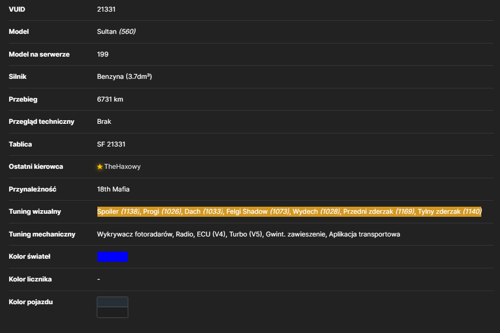The width and height of the screenshot is (500, 333).
Task: Click the Przynależność label
Action: tap(32, 189)
